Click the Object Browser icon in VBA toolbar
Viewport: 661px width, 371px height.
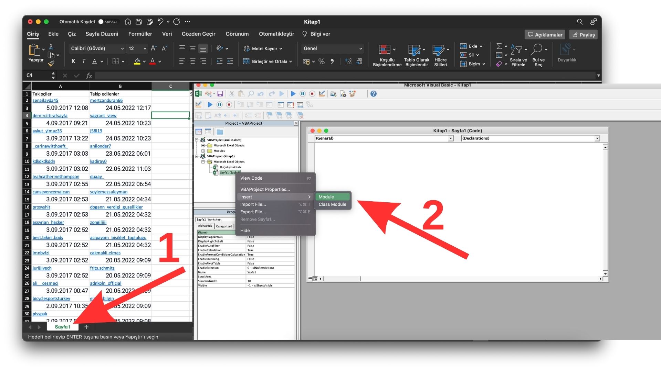click(352, 94)
